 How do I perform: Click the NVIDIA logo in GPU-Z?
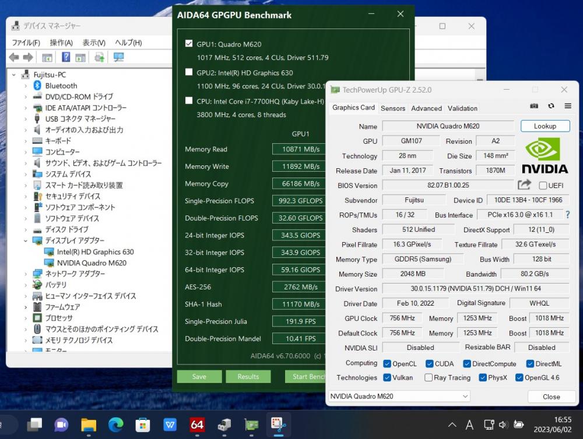pos(545,155)
